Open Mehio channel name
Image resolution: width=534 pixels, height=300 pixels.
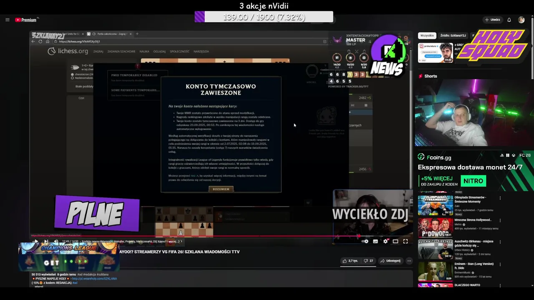point(458,225)
